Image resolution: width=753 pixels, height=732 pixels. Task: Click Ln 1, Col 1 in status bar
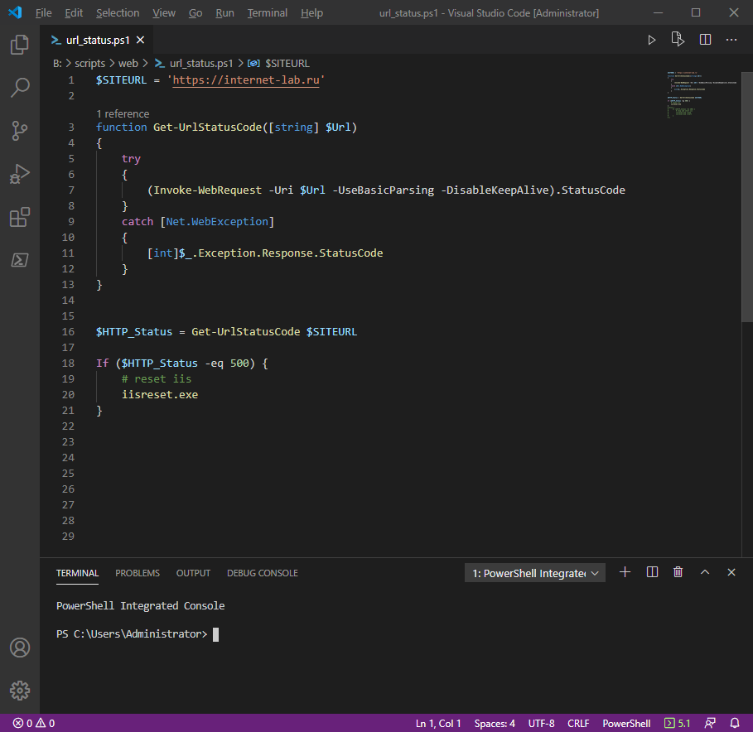coord(438,723)
